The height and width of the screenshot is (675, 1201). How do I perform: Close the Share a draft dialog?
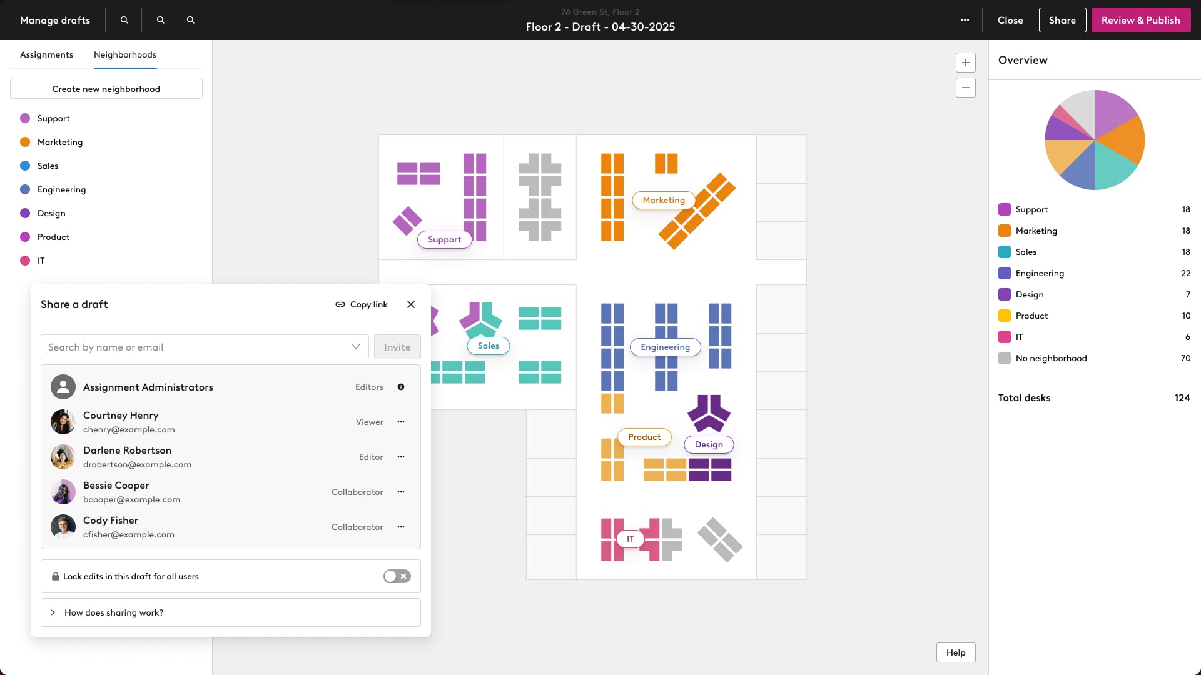(x=411, y=304)
